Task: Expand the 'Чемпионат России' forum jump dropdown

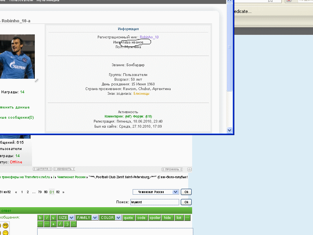Action: click(x=176, y=192)
